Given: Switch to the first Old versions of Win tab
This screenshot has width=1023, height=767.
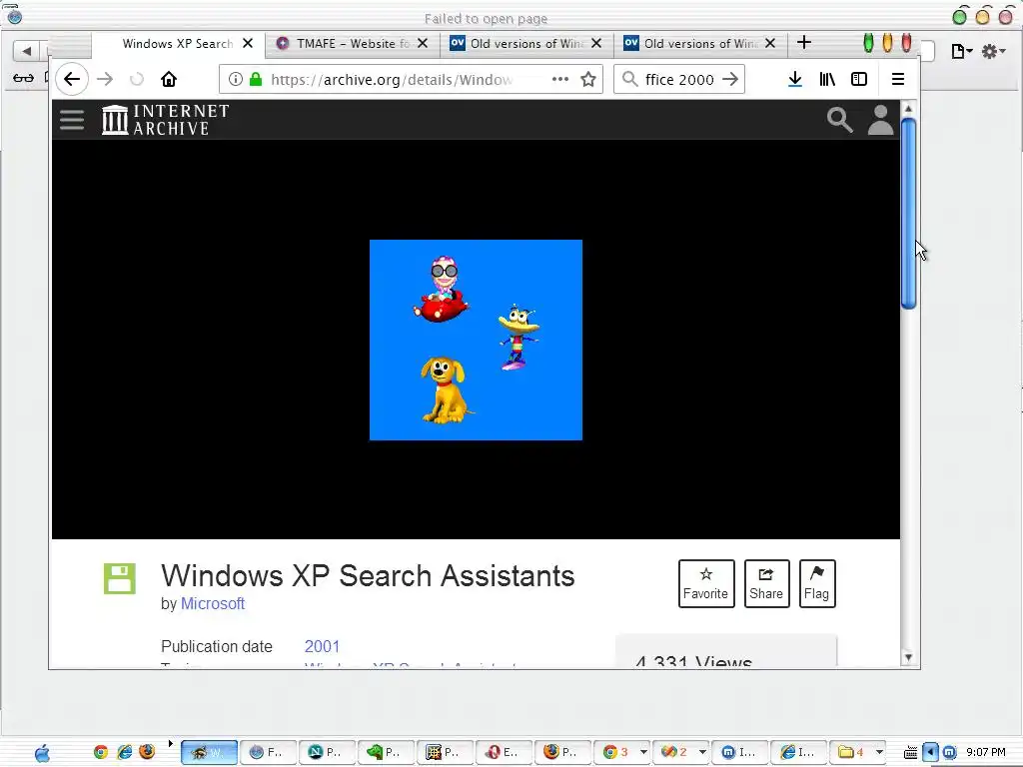Looking at the screenshot, I should [x=526, y=44].
